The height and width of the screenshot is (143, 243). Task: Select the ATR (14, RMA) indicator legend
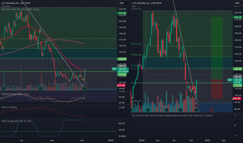(x=9, y=107)
